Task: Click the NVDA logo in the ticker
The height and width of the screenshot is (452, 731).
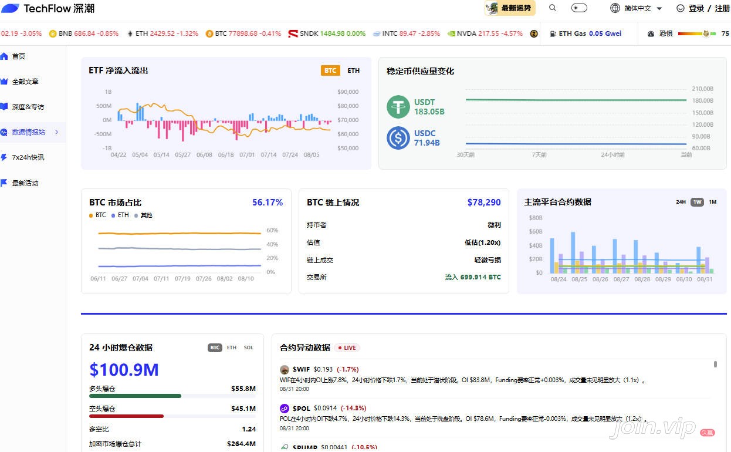Action: tap(451, 33)
